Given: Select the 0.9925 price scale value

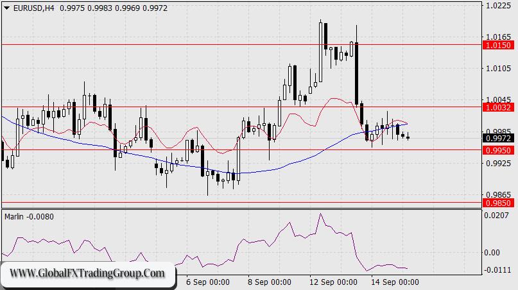Looking at the screenshot, I should pyautogui.click(x=498, y=163).
